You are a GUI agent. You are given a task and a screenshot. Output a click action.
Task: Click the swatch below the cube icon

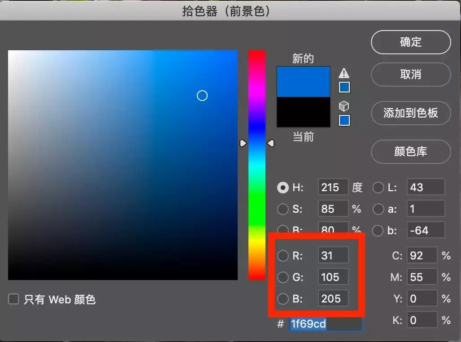click(x=344, y=120)
